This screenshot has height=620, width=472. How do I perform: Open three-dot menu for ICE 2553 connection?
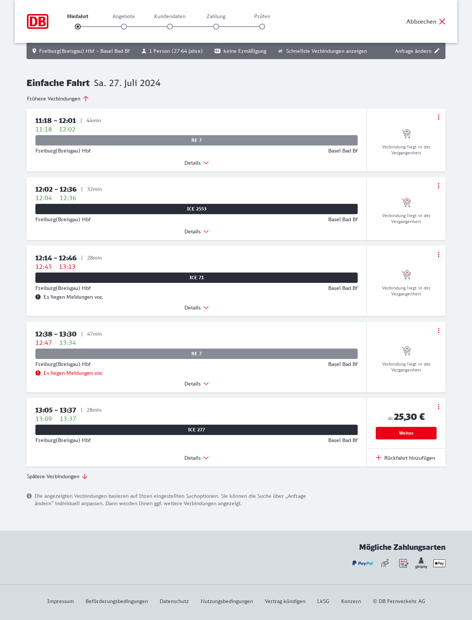pyautogui.click(x=438, y=186)
